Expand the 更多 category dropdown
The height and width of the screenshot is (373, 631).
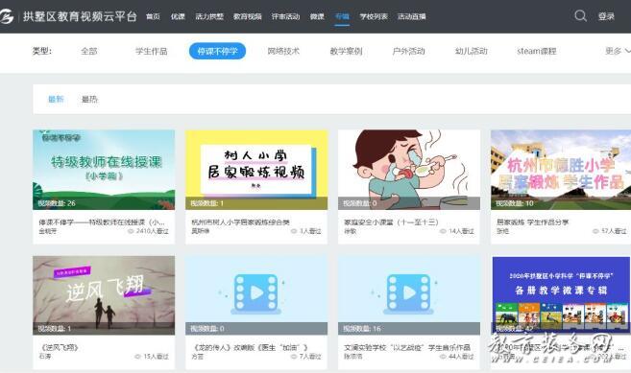click(618, 51)
